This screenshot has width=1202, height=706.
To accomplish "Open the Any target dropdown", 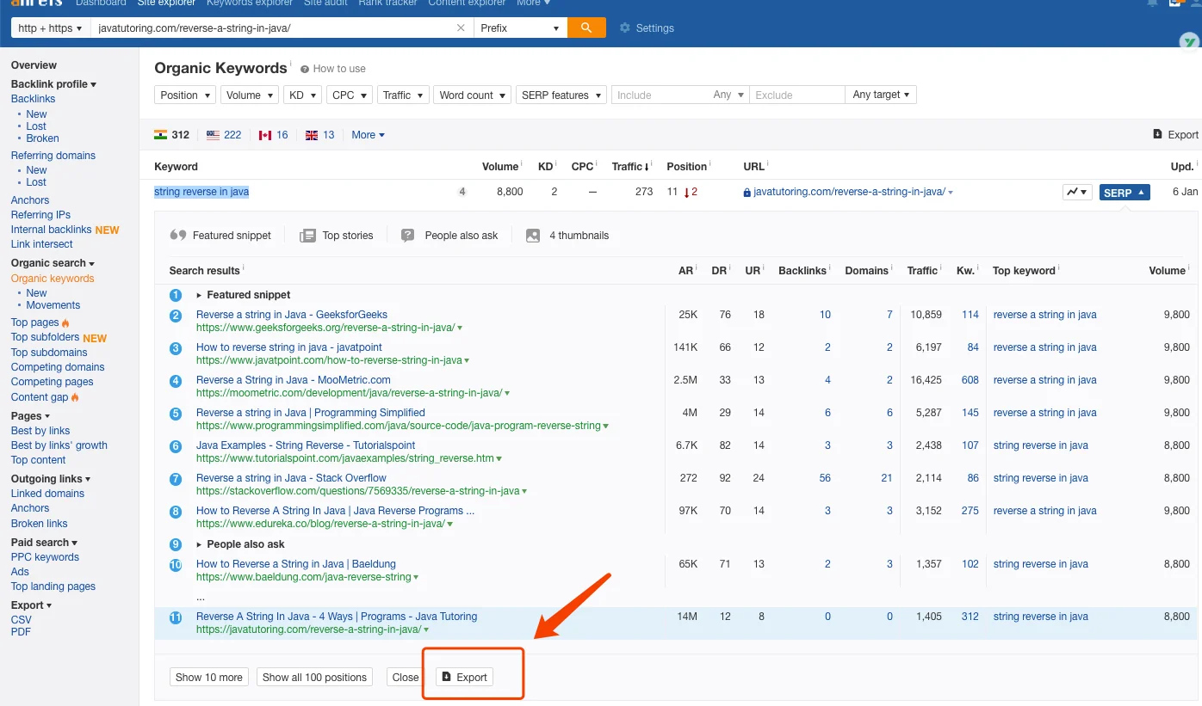I will coord(881,95).
